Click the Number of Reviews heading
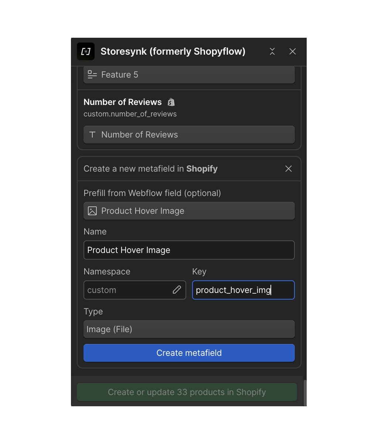The height and width of the screenshot is (444, 378). [123, 102]
